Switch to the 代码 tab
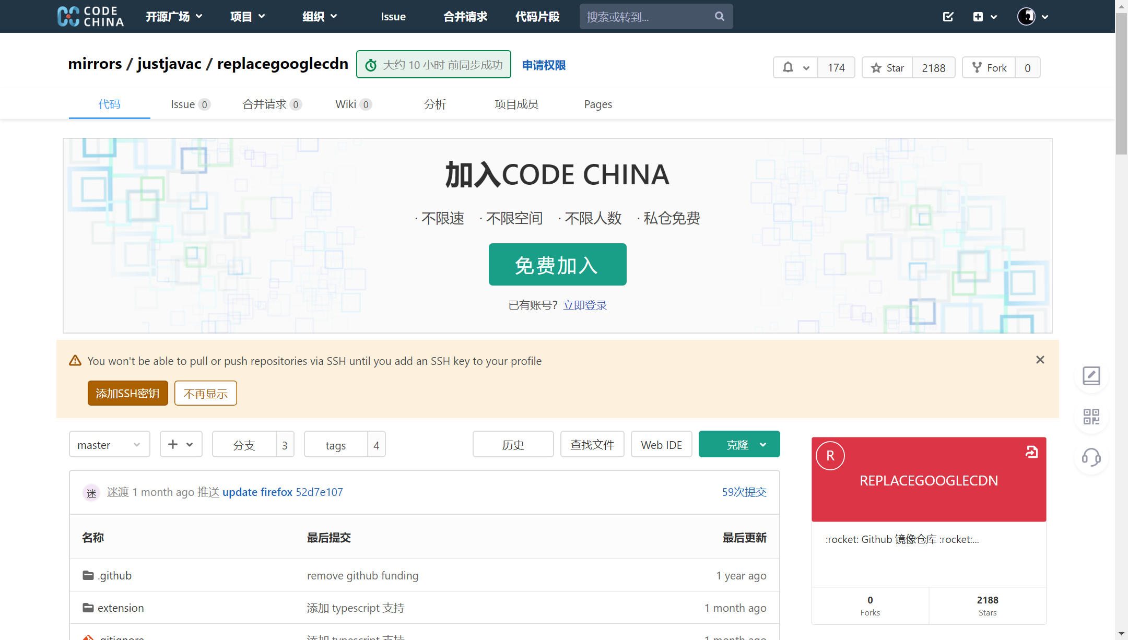 point(109,104)
